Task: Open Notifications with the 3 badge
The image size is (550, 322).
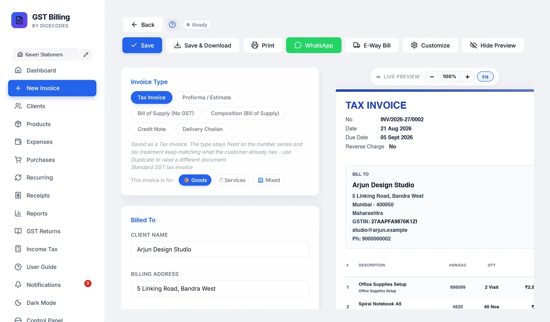Action: (52, 285)
